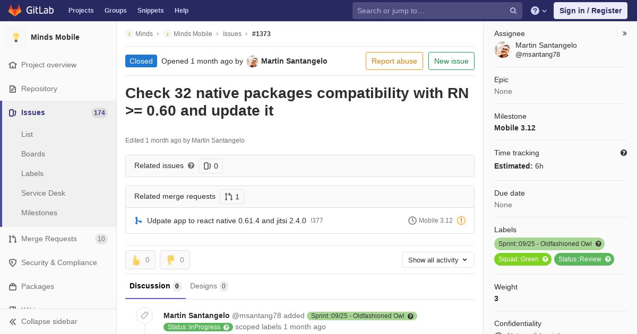Click the Report abuse button
Screen dimensions: 637x334
[x=394, y=61]
